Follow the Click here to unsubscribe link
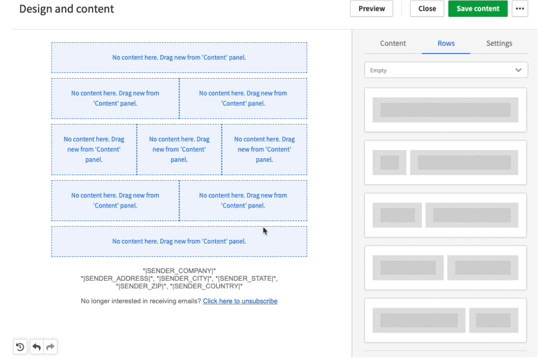The image size is (553, 360). (x=240, y=301)
